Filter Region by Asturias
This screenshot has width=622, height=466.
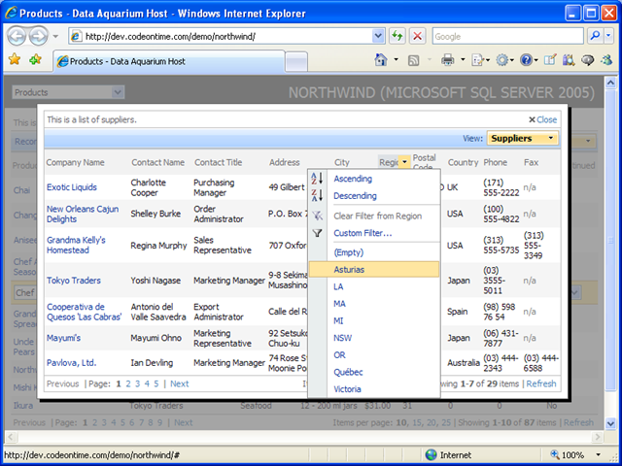(x=374, y=270)
